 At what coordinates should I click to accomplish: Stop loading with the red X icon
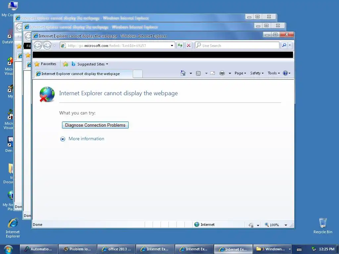(188, 45)
